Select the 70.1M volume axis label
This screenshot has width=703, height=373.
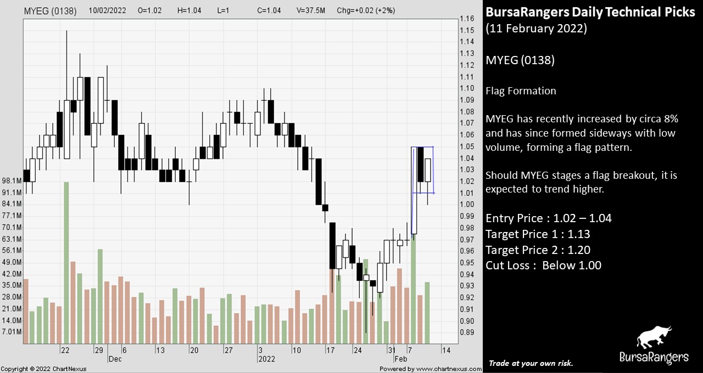pyautogui.click(x=11, y=228)
